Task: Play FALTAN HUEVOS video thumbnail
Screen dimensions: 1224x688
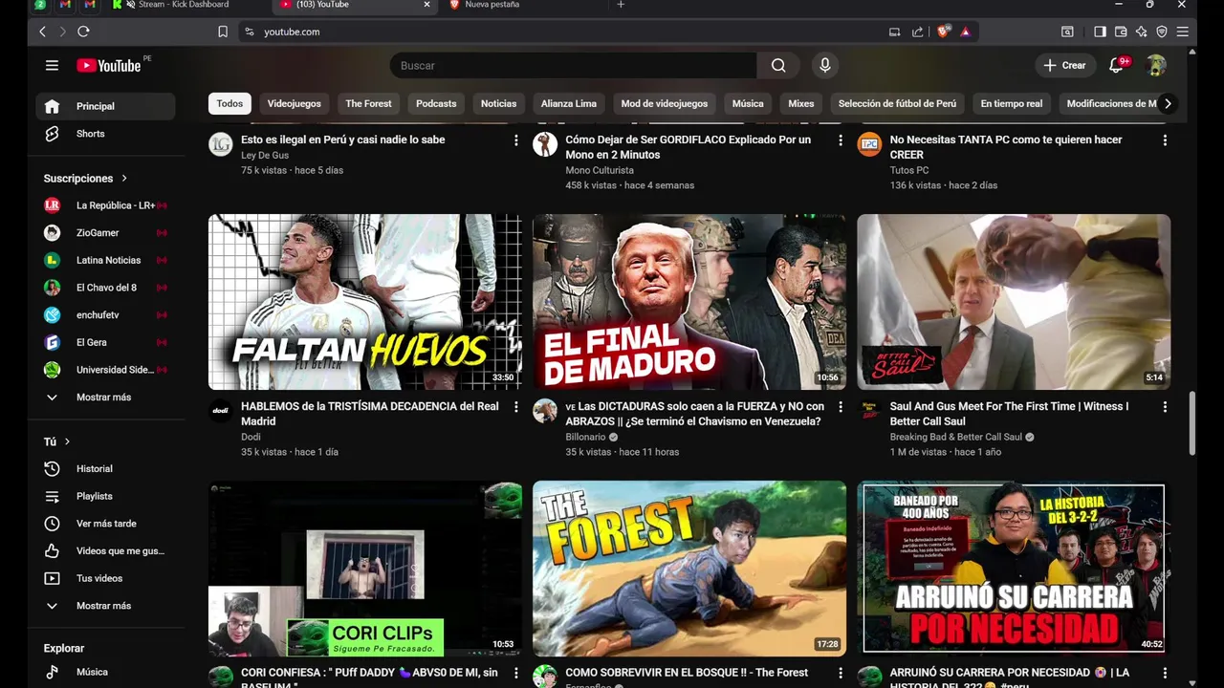Action: tap(365, 302)
